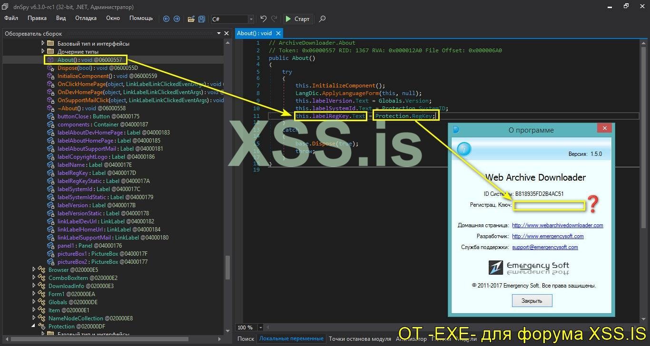Click the method icon beside OnDevHomePage
The image size is (650, 346).
[x=50, y=92]
